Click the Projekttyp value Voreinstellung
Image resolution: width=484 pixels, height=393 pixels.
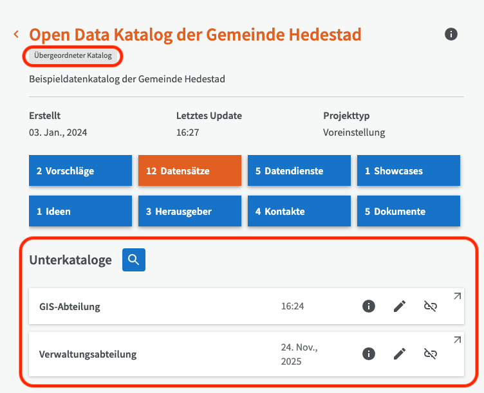tap(354, 133)
